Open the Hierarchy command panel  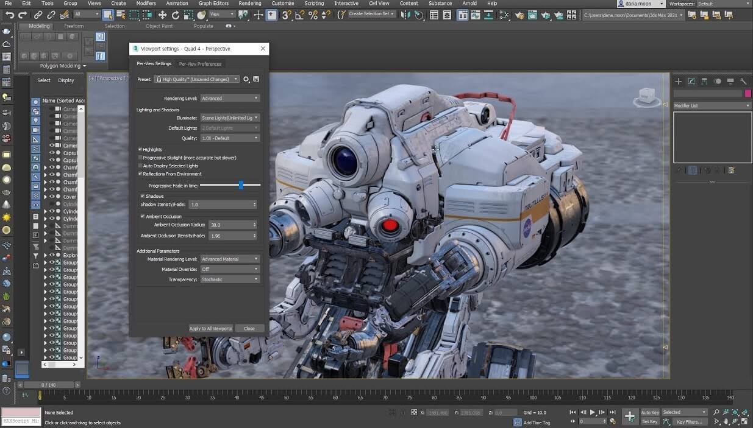coord(704,81)
